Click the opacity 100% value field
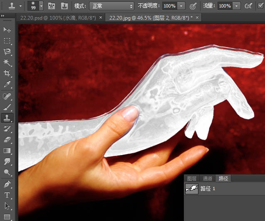 (170, 6)
